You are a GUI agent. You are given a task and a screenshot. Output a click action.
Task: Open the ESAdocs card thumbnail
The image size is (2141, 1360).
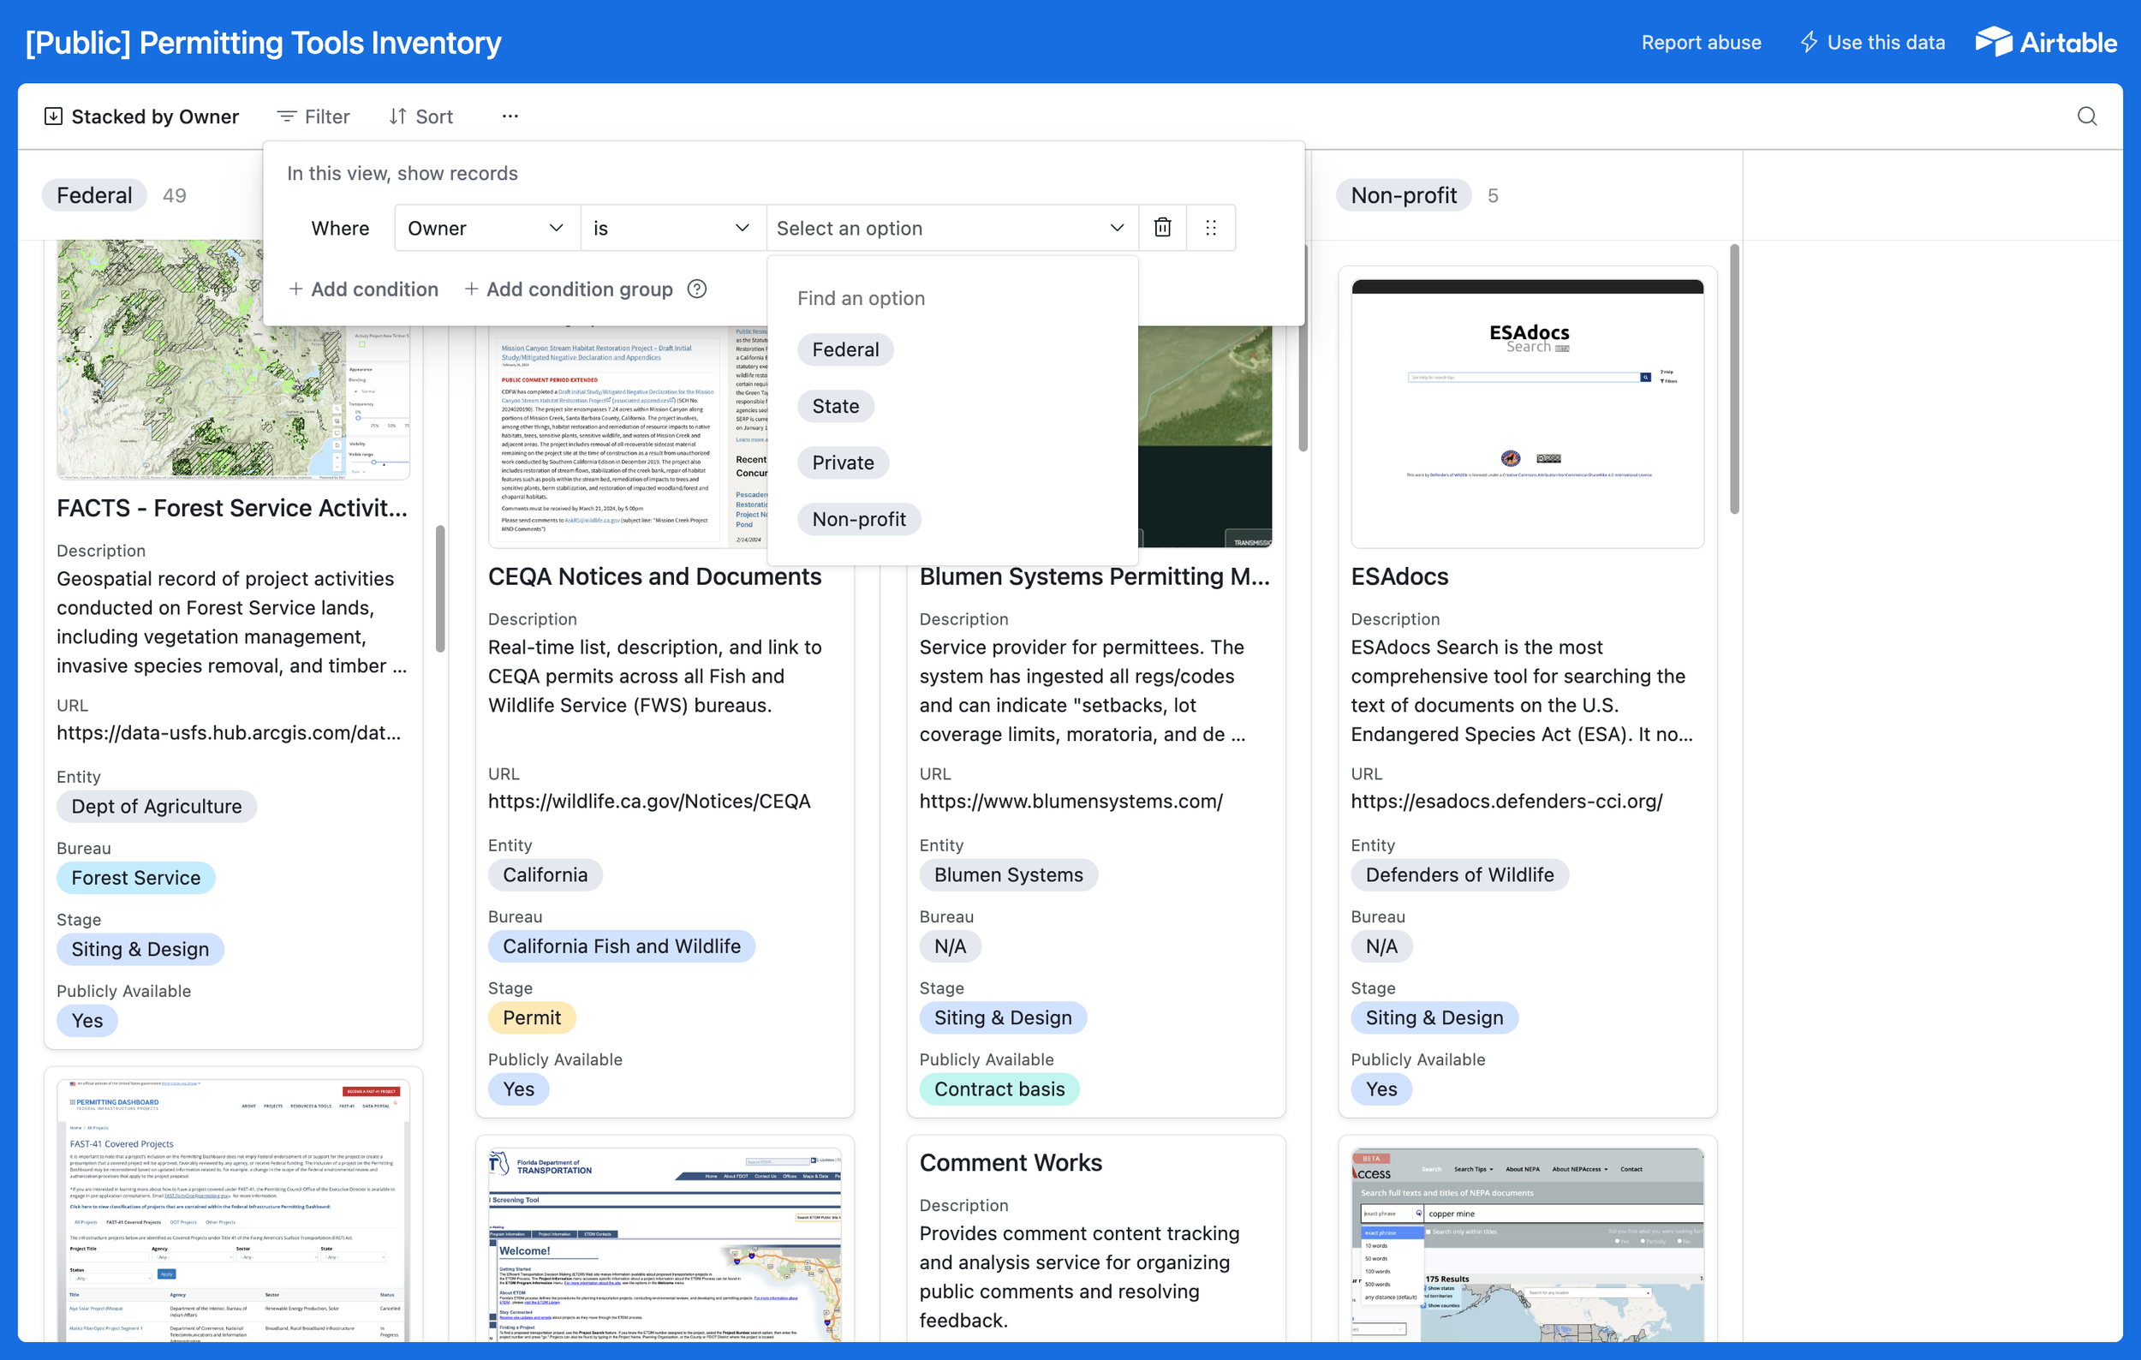[x=1527, y=414]
